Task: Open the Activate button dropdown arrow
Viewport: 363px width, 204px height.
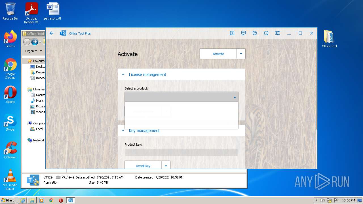Action: coord(241,54)
